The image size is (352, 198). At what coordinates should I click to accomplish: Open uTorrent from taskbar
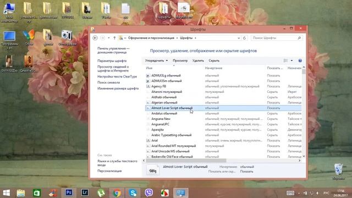[101, 193]
